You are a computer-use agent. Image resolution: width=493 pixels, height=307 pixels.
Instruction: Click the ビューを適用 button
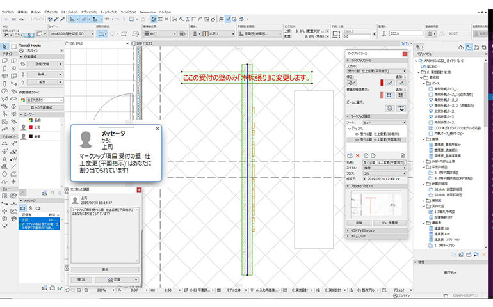click(390, 222)
